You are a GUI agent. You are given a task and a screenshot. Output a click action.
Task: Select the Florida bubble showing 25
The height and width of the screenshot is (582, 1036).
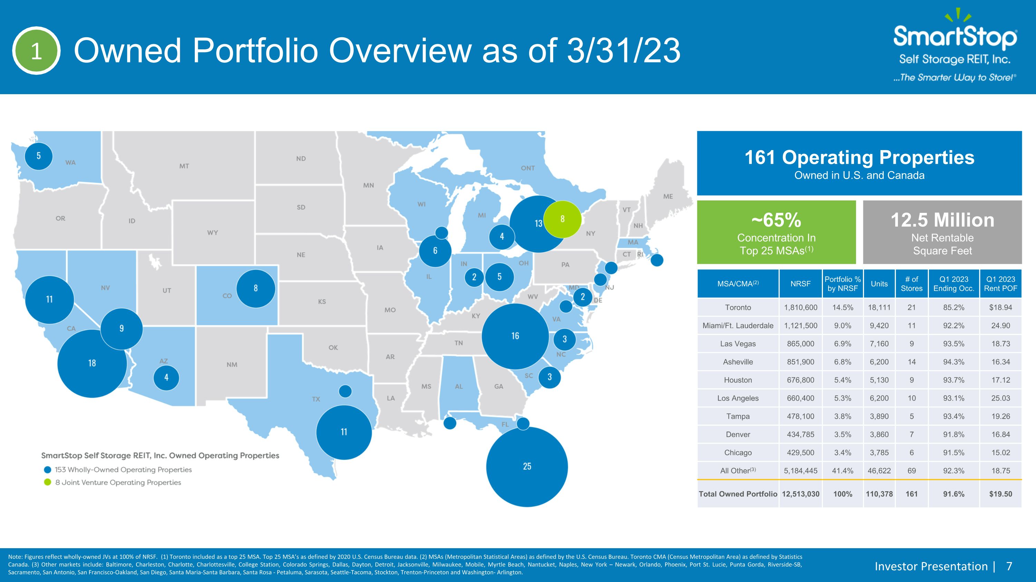click(527, 466)
